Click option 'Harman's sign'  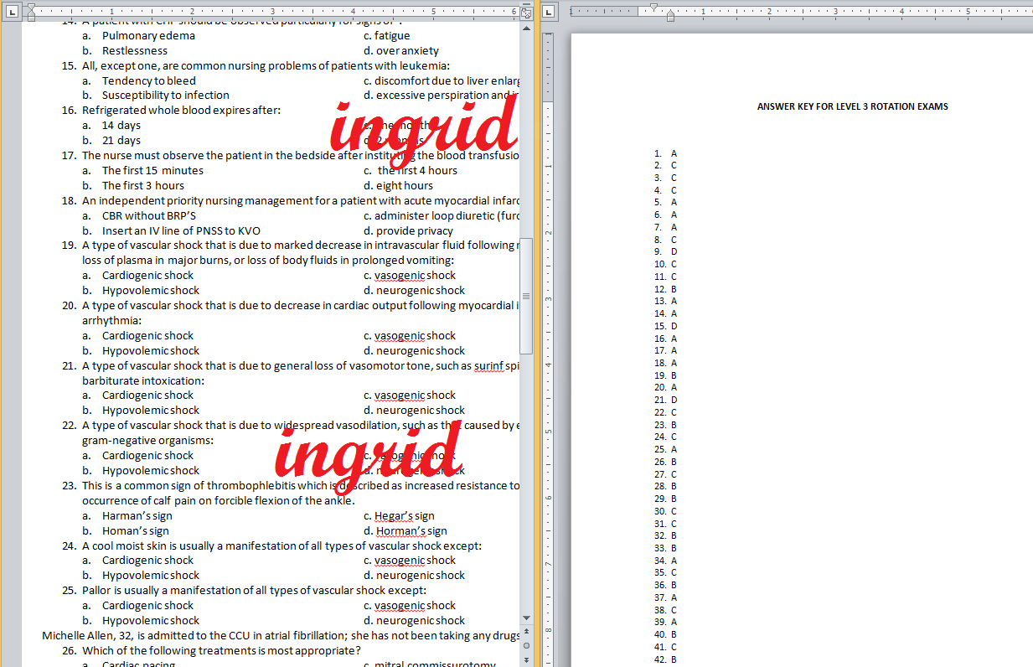pos(137,515)
